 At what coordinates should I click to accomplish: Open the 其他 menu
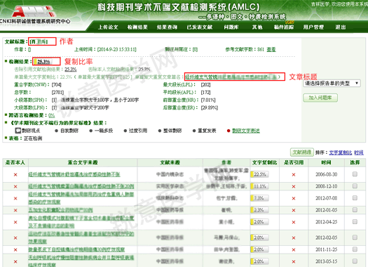tap(257, 27)
